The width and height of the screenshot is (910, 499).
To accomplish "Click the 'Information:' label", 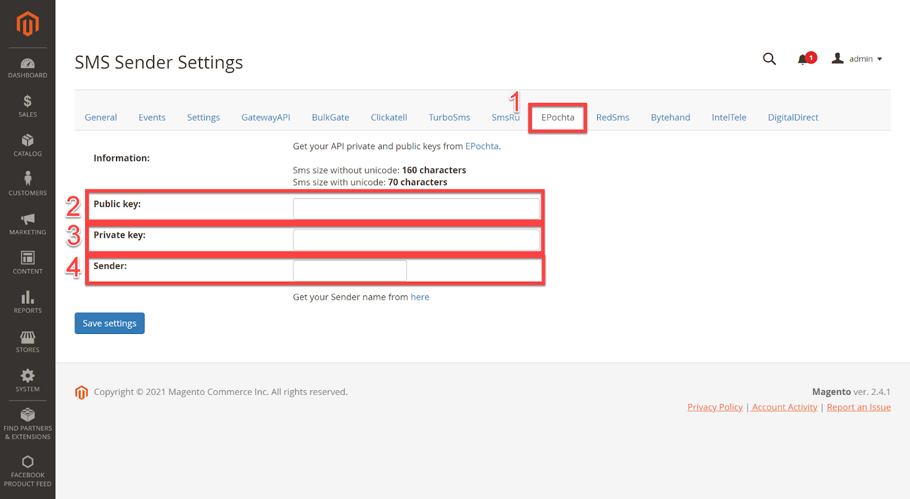I will point(122,158).
